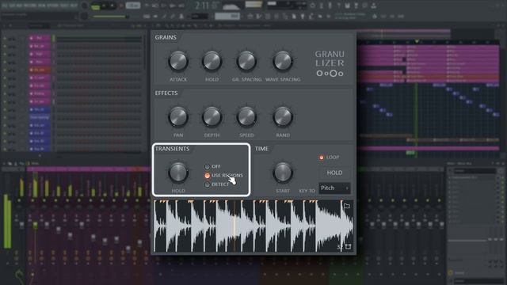The image size is (507, 285).
Task: Adjust the Effects Speed knob
Action: (x=246, y=116)
